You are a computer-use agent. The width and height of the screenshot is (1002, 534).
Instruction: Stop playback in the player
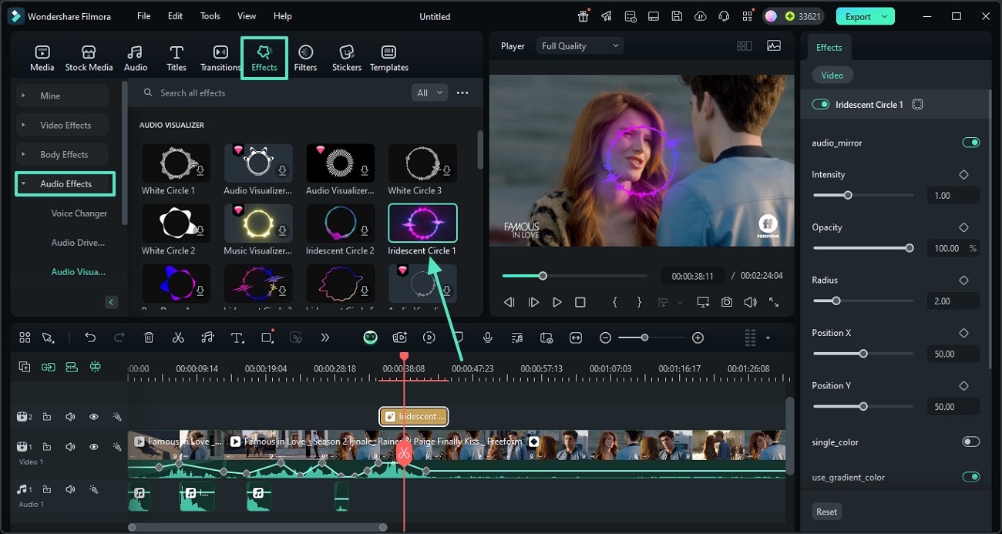click(580, 303)
